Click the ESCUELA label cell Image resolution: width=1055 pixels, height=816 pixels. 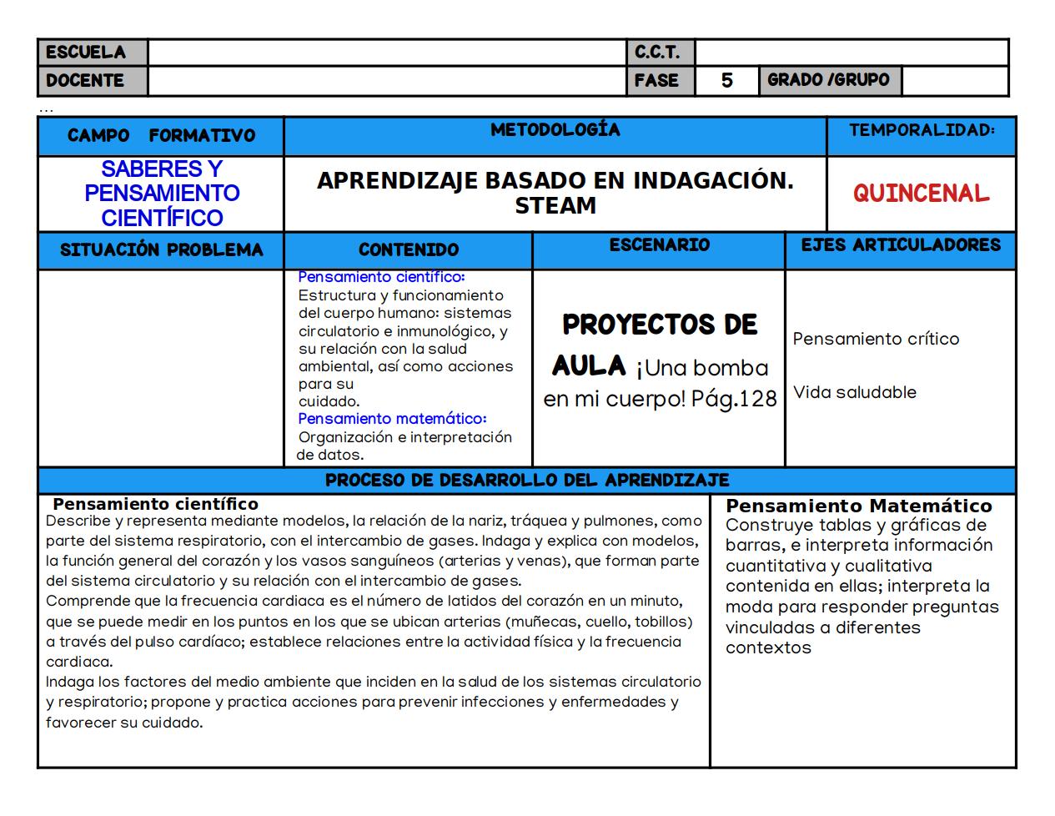[x=93, y=53]
